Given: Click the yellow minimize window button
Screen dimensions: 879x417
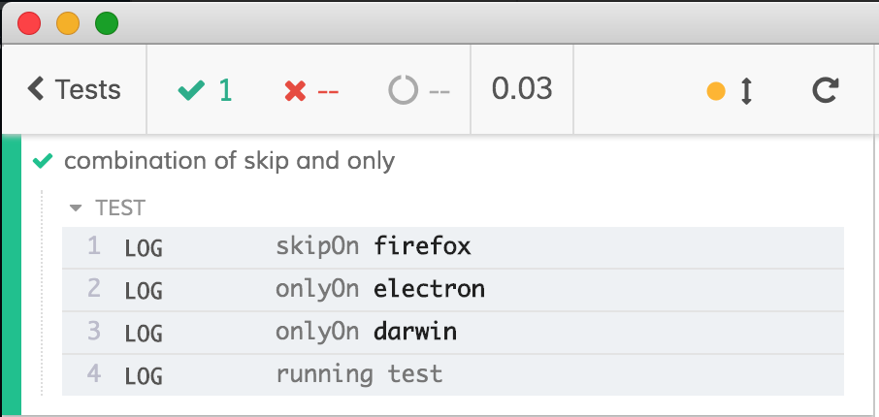Looking at the screenshot, I should pyautogui.click(x=68, y=23).
